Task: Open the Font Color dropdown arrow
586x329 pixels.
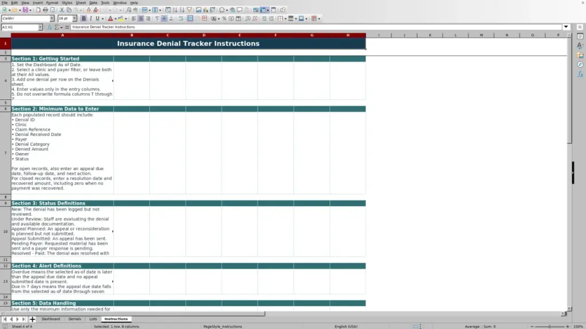Action: coord(116,19)
